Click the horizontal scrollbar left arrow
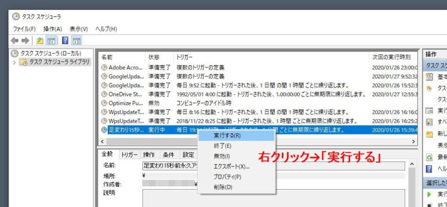This screenshot has height=207, width=447. click(102, 141)
